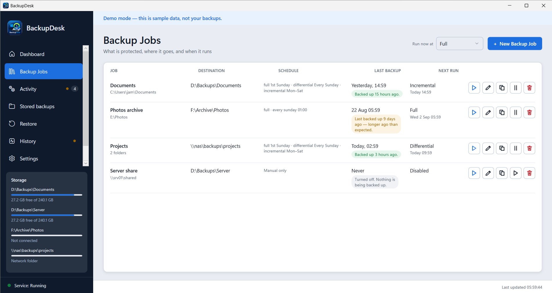Create a New Backup Job
The image size is (552, 293).
515,44
